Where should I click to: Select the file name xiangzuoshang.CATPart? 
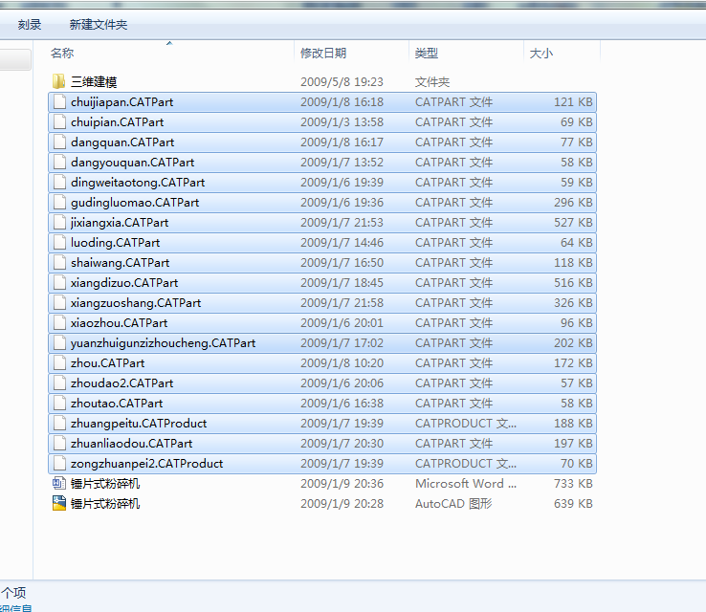coord(136,303)
